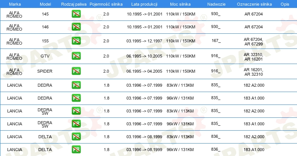Select model cell GTV

[45, 56]
